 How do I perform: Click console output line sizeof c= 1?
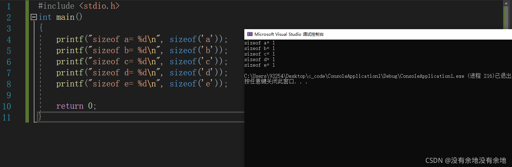click(260, 54)
